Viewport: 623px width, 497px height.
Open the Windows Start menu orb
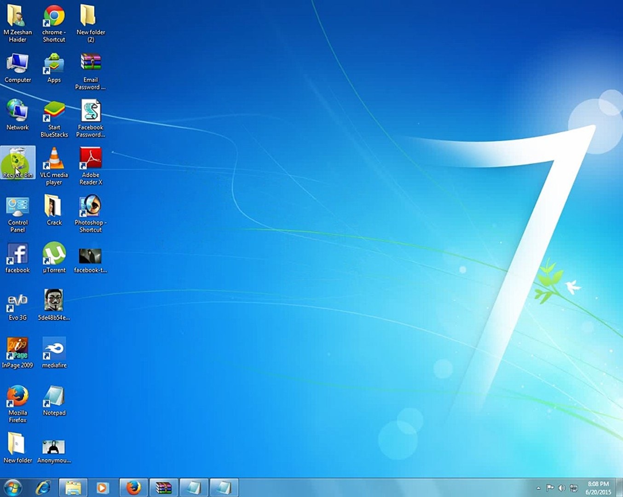click(x=12, y=487)
